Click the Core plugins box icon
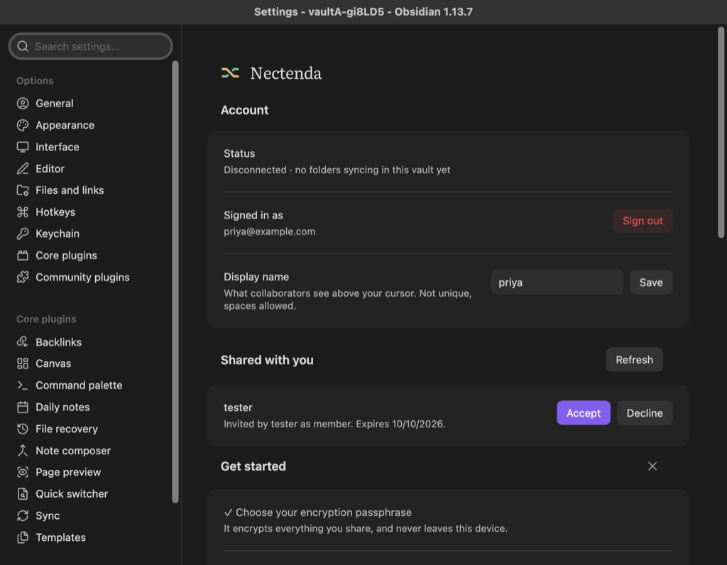The image size is (727, 565). tap(23, 256)
